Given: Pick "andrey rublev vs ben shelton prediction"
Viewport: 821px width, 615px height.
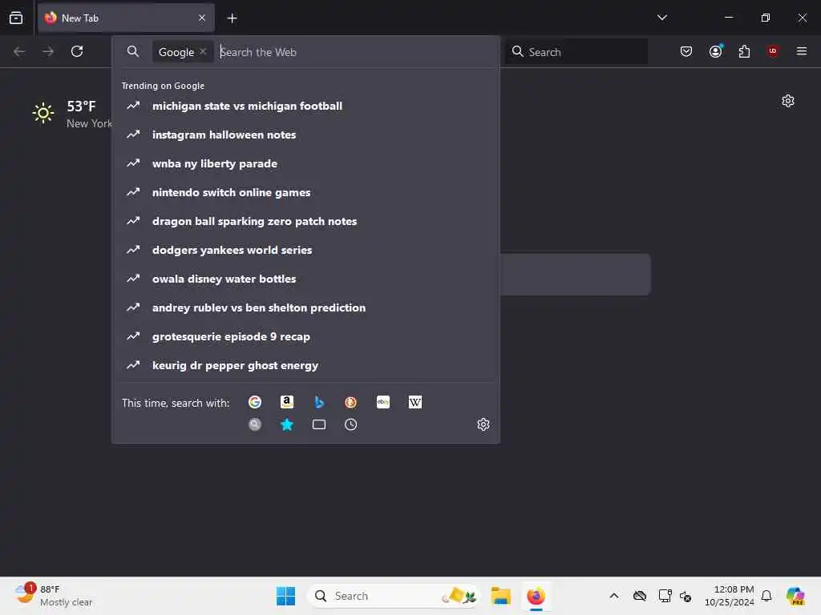Looking at the screenshot, I should 305,307.
